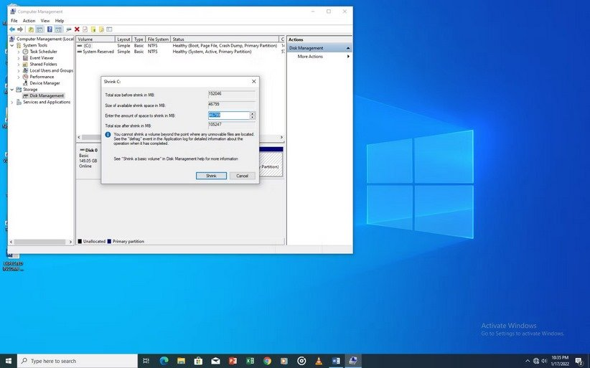Increase shrink amount with up spinner arrow
This screenshot has height=368, width=590.
pos(253,113)
